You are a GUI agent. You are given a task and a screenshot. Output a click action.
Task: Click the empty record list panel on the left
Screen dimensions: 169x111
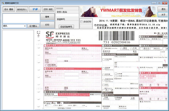coord(18,70)
